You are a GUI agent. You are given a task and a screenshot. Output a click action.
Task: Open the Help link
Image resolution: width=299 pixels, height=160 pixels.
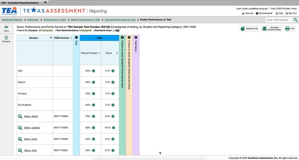pos(279,13)
